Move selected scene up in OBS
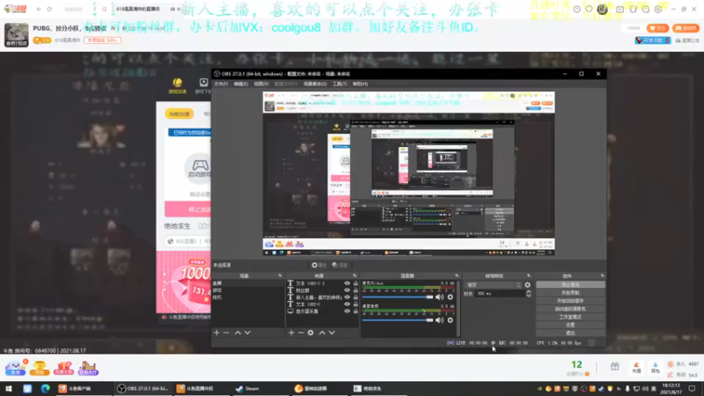This screenshot has width=704, height=396. point(238,333)
